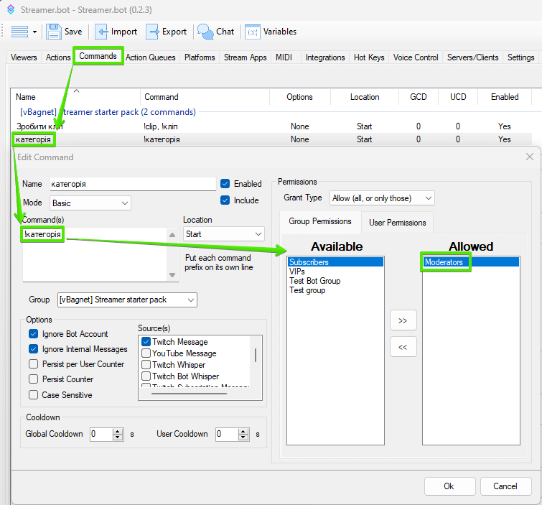The image size is (542, 505).
Task: Open the Group dropdown selector
Action: click(127, 300)
